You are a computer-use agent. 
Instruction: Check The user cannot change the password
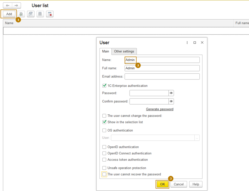pyautogui.click(x=104, y=116)
